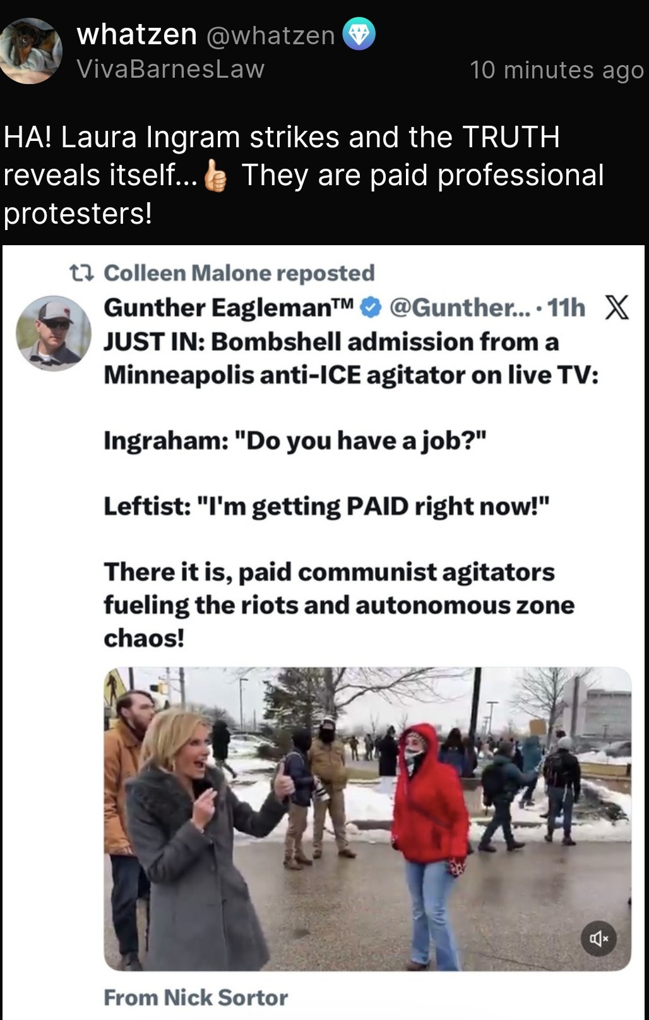Unmute the video with the speaker icon

click(x=598, y=938)
